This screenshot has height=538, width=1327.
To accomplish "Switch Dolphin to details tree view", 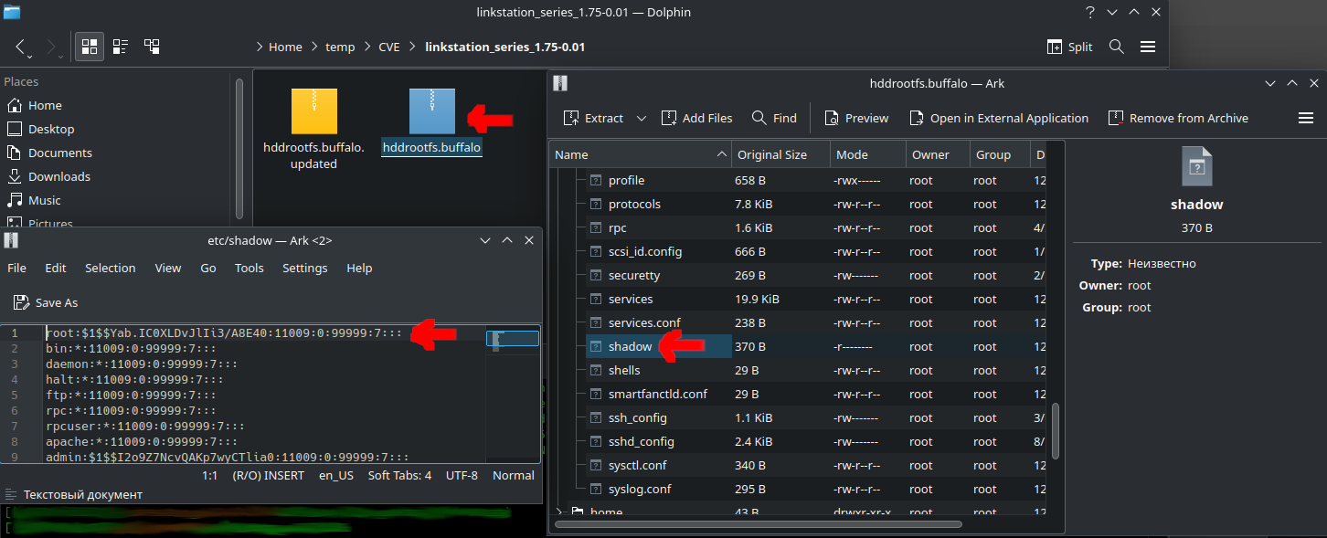I will pyautogui.click(x=152, y=47).
